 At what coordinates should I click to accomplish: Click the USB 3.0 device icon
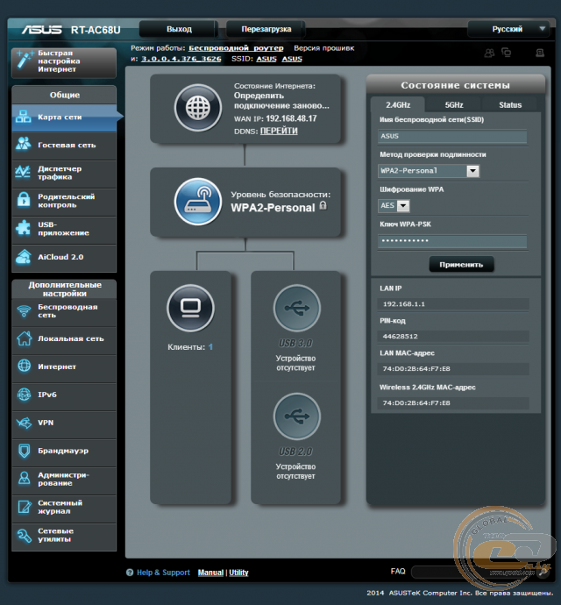296,308
